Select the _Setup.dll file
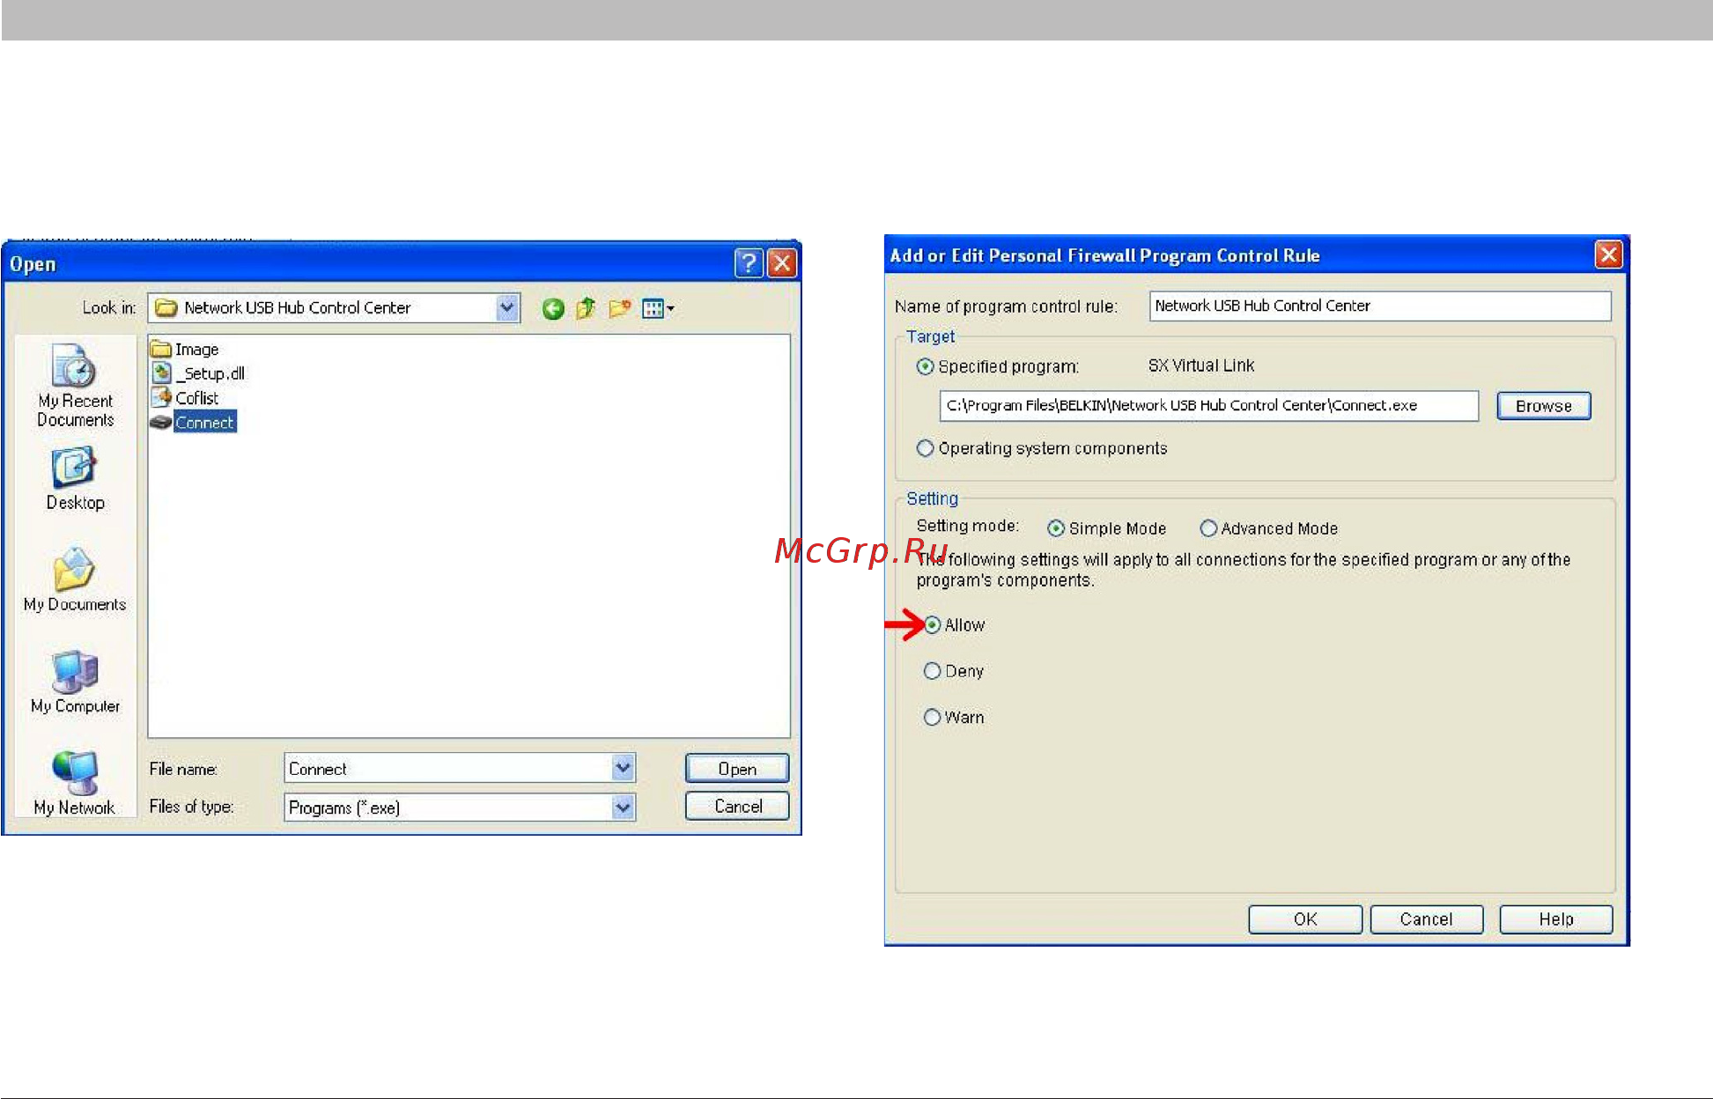The width and height of the screenshot is (1713, 1099). (198, 373)
